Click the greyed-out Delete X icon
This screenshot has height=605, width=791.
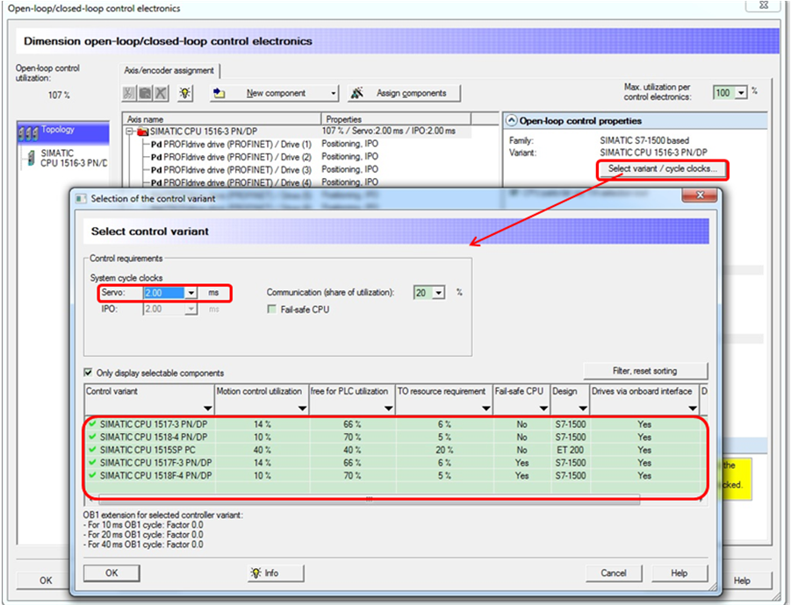[161, 93]
